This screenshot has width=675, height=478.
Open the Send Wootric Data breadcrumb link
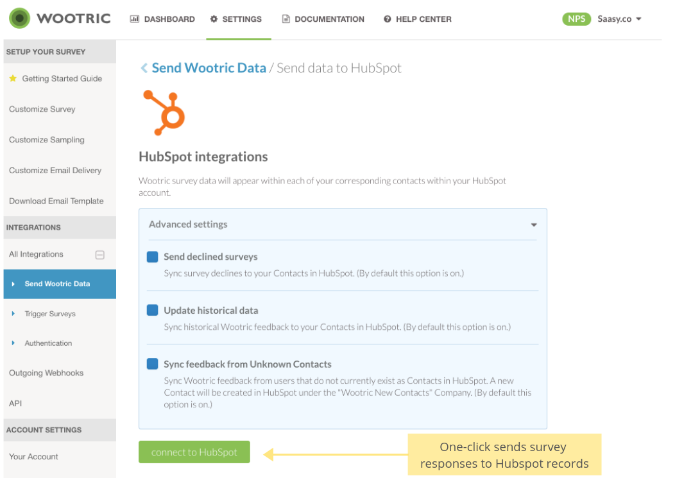(x=209, y=68)
